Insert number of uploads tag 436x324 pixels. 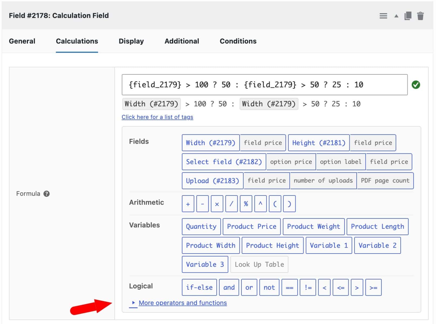[x=323, y=181]
